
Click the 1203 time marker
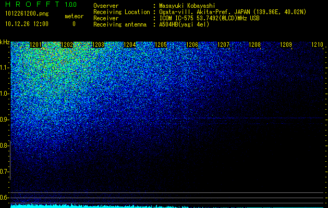click(x=99, y=45)
